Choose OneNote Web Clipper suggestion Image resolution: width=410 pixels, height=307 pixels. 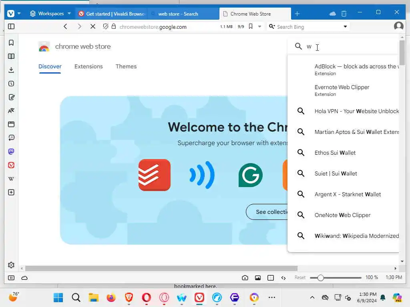[343, 215]
